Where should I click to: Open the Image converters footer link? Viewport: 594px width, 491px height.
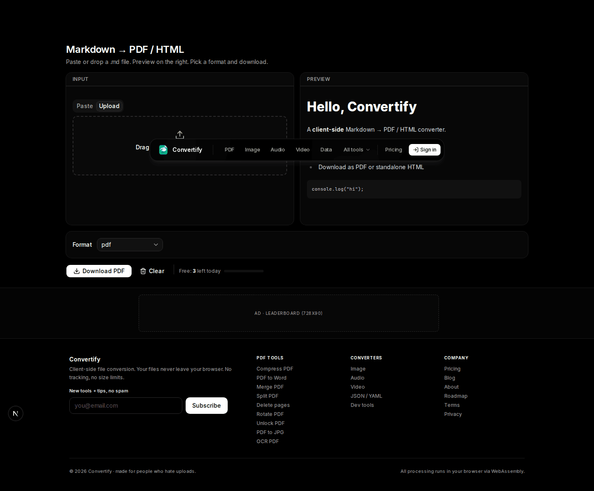pos(358,369)
